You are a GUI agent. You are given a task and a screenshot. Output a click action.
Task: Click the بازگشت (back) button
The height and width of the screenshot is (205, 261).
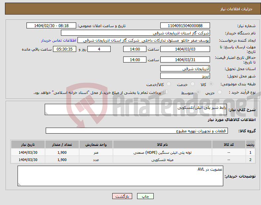click(122, 196)
